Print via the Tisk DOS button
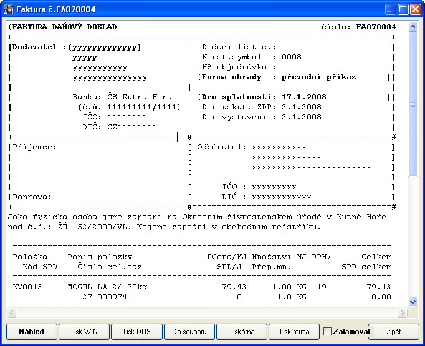Screen dimensions: 425x346 tap(136, 332)
